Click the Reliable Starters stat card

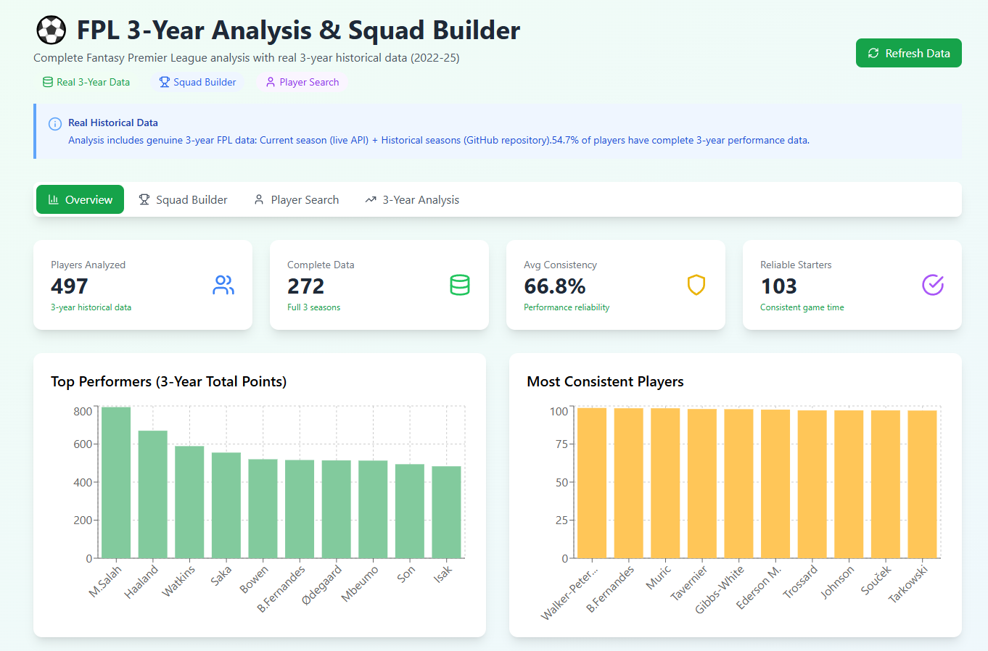(x=852, y=285)
